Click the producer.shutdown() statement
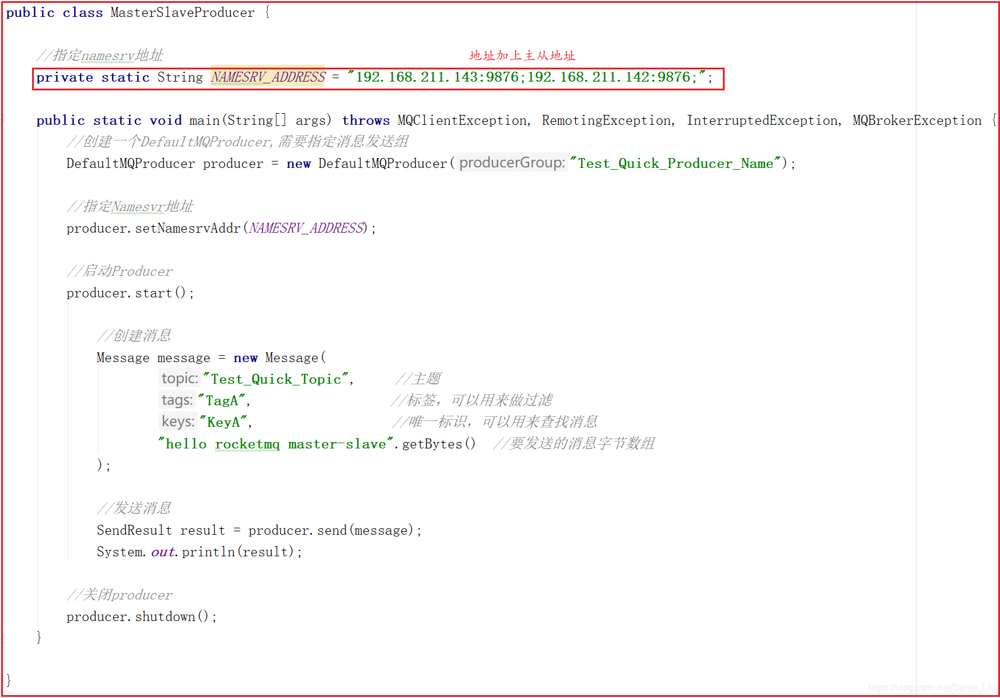This screenshot has width=1000, height=698. [141, 616]
